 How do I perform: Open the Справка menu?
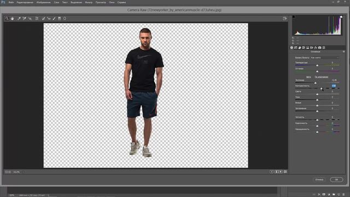[x=121, y=2]
